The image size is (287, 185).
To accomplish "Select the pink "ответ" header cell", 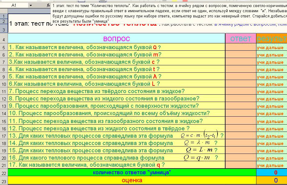I will pos(240,39).
